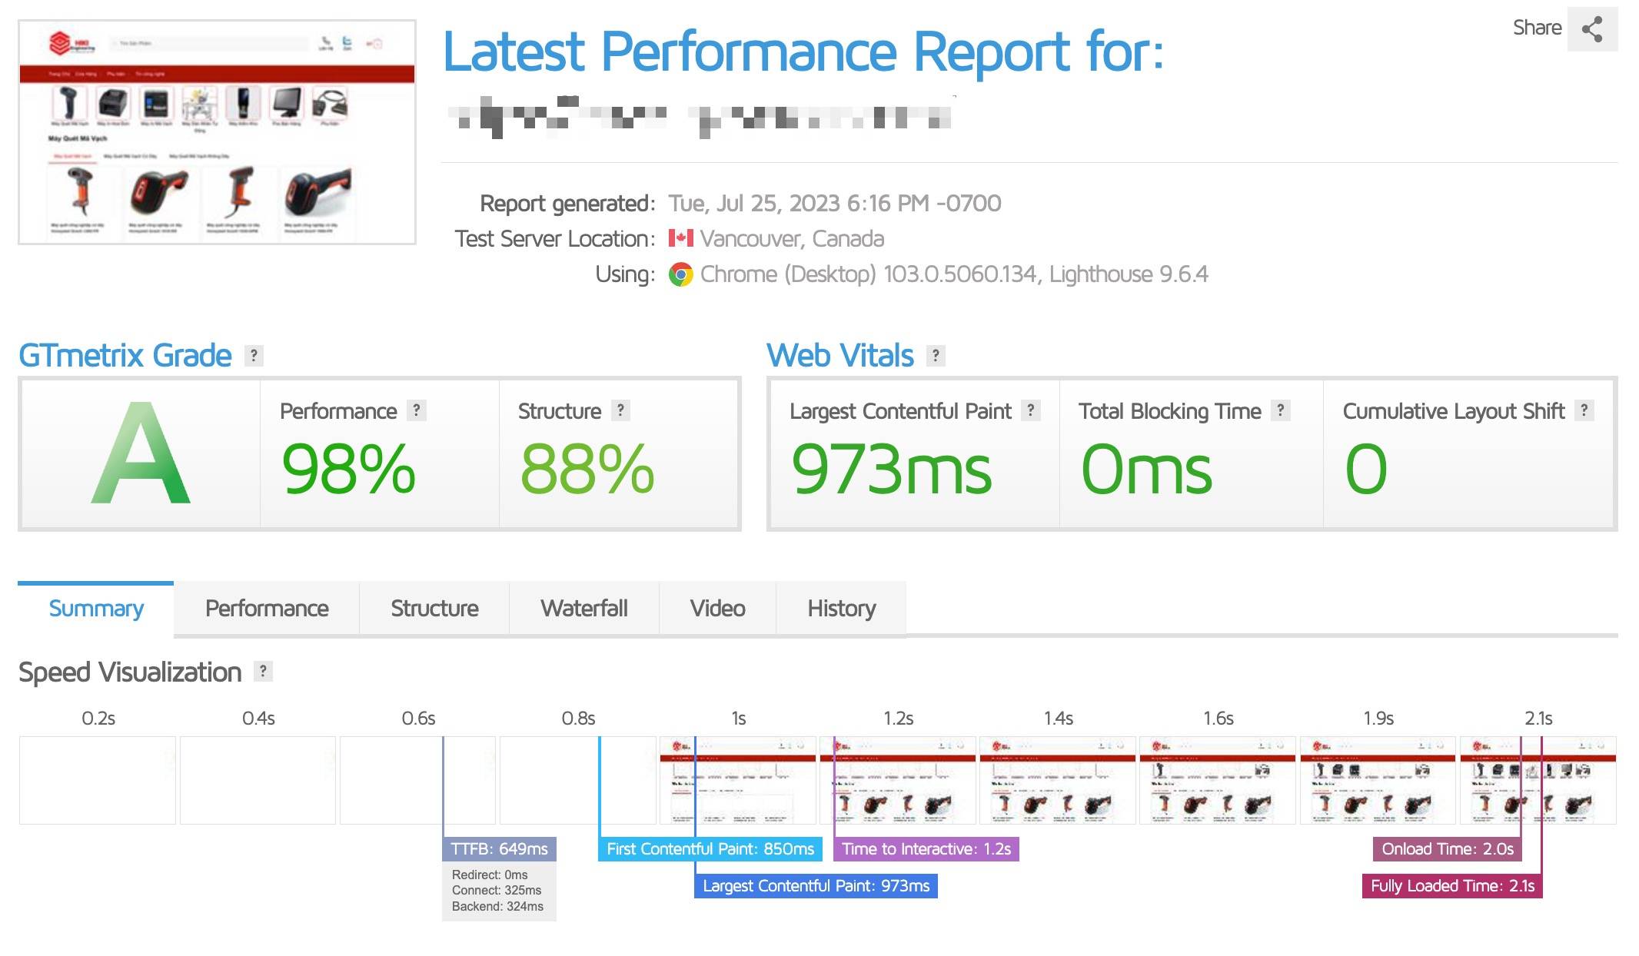Switch to the Performance tab

267,609
